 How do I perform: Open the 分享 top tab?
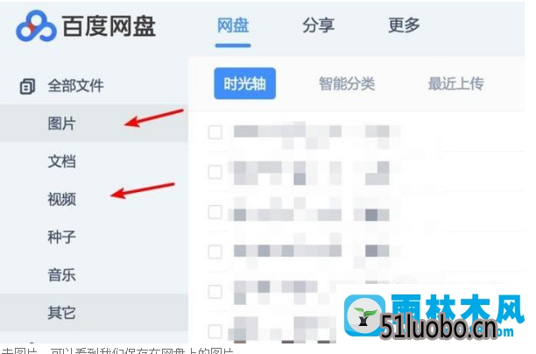318,25
